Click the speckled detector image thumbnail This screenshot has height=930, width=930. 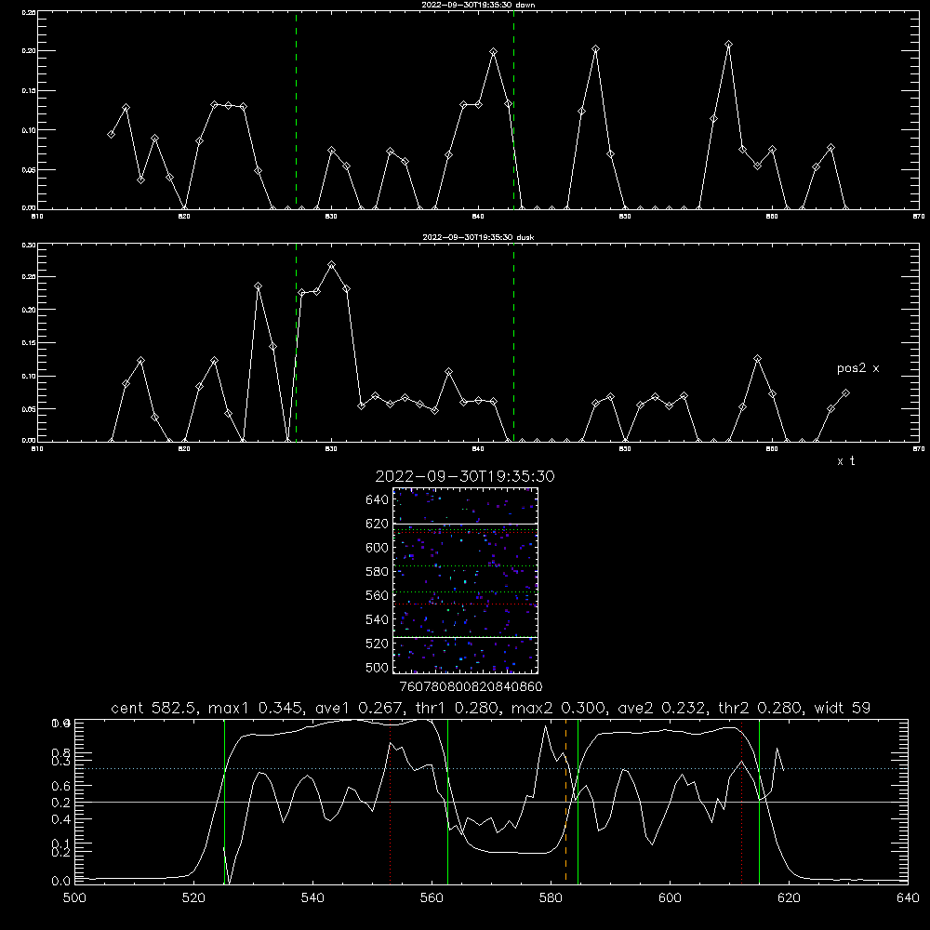(x=465, y=580)
